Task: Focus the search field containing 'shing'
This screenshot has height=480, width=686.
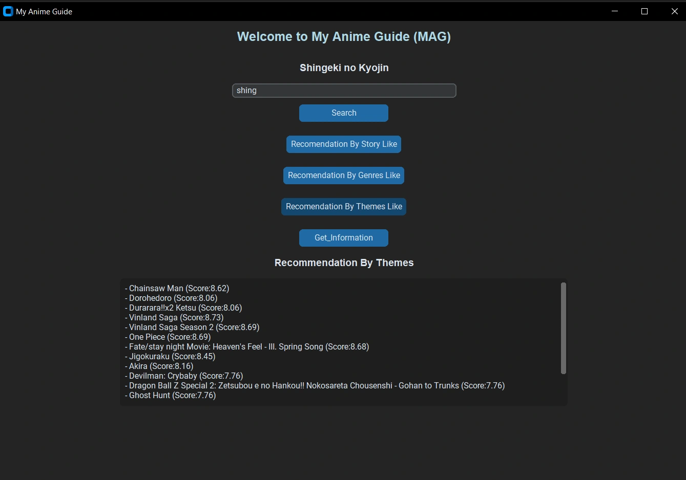Action: point(344,91)
